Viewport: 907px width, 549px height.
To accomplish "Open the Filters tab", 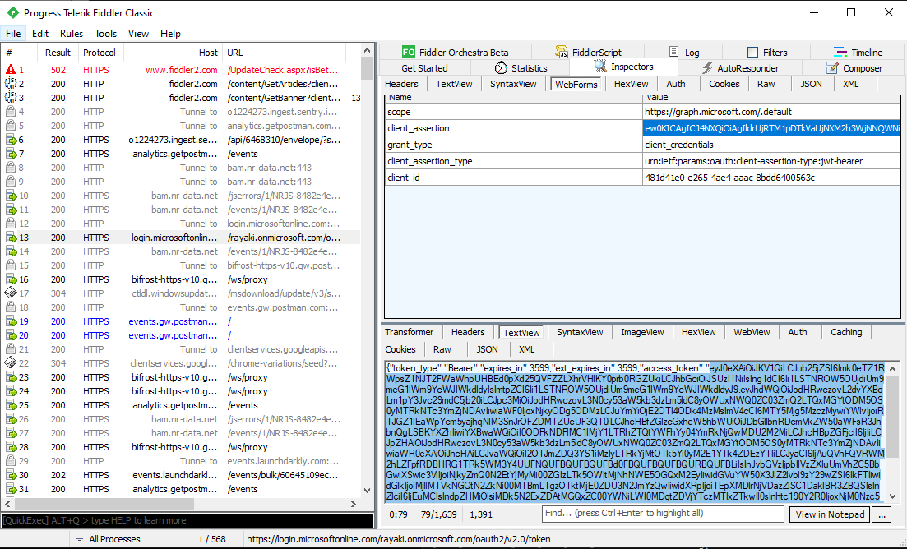I will (x=766, y=52).
